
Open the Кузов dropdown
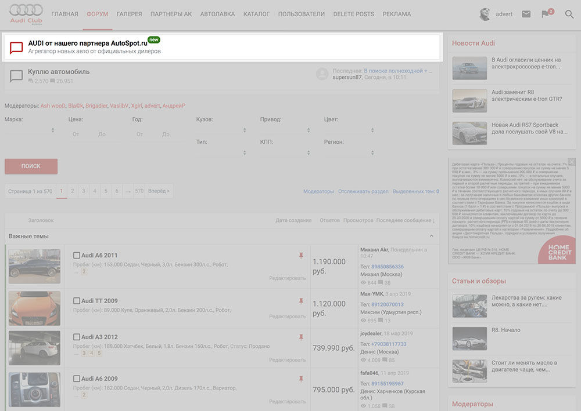pyautogui.click(x=221, y=130)
